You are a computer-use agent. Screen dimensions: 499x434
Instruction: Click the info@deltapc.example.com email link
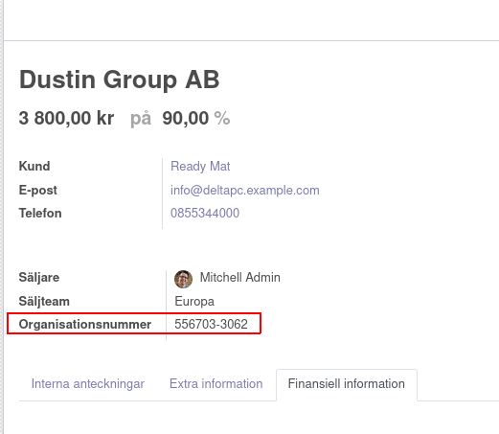pos(245,190)
